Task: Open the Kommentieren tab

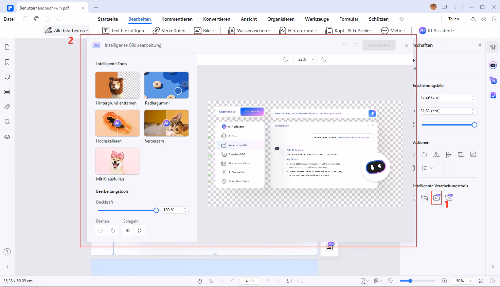Action: (177, 19)
